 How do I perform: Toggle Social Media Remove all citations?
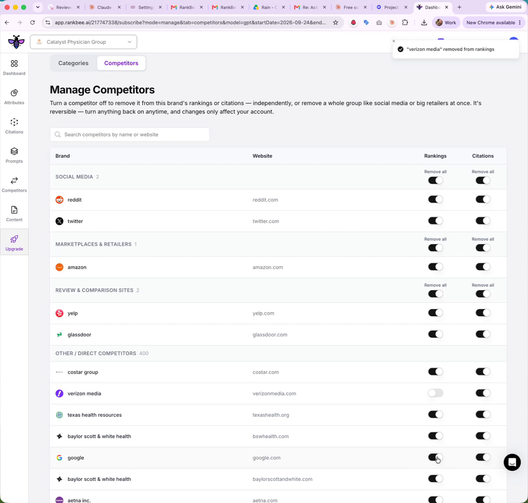tap(482, 181)
